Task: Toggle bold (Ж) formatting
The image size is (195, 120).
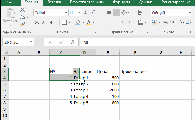Action: 37,22
